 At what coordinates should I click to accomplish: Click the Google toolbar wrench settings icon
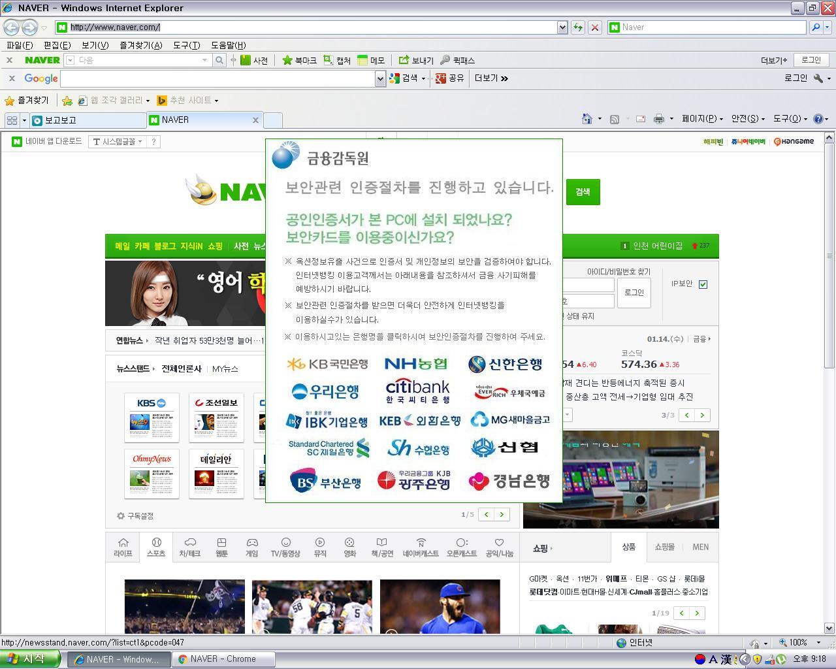pos(818,78)
